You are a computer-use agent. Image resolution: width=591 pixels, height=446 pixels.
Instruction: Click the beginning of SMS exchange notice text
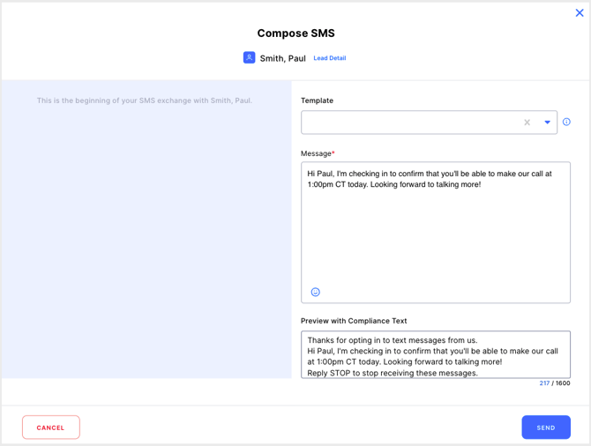145,100
